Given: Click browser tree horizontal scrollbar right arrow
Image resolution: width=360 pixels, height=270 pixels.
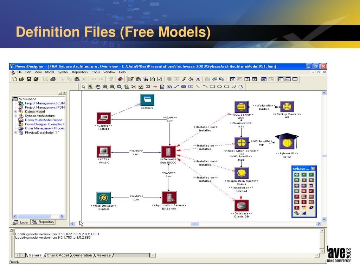Looking at the screenshot, I should coord(62,216).
